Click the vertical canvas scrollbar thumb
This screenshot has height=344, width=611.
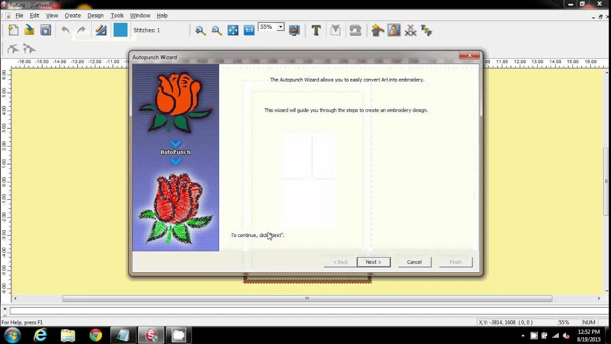pyautogui.click(x=607, y=182)
